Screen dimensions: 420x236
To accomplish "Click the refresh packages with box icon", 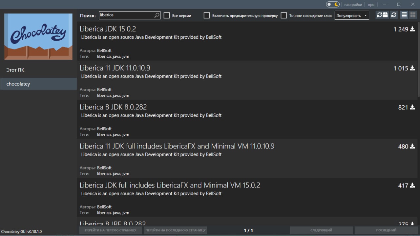I will tap(382, 15).
